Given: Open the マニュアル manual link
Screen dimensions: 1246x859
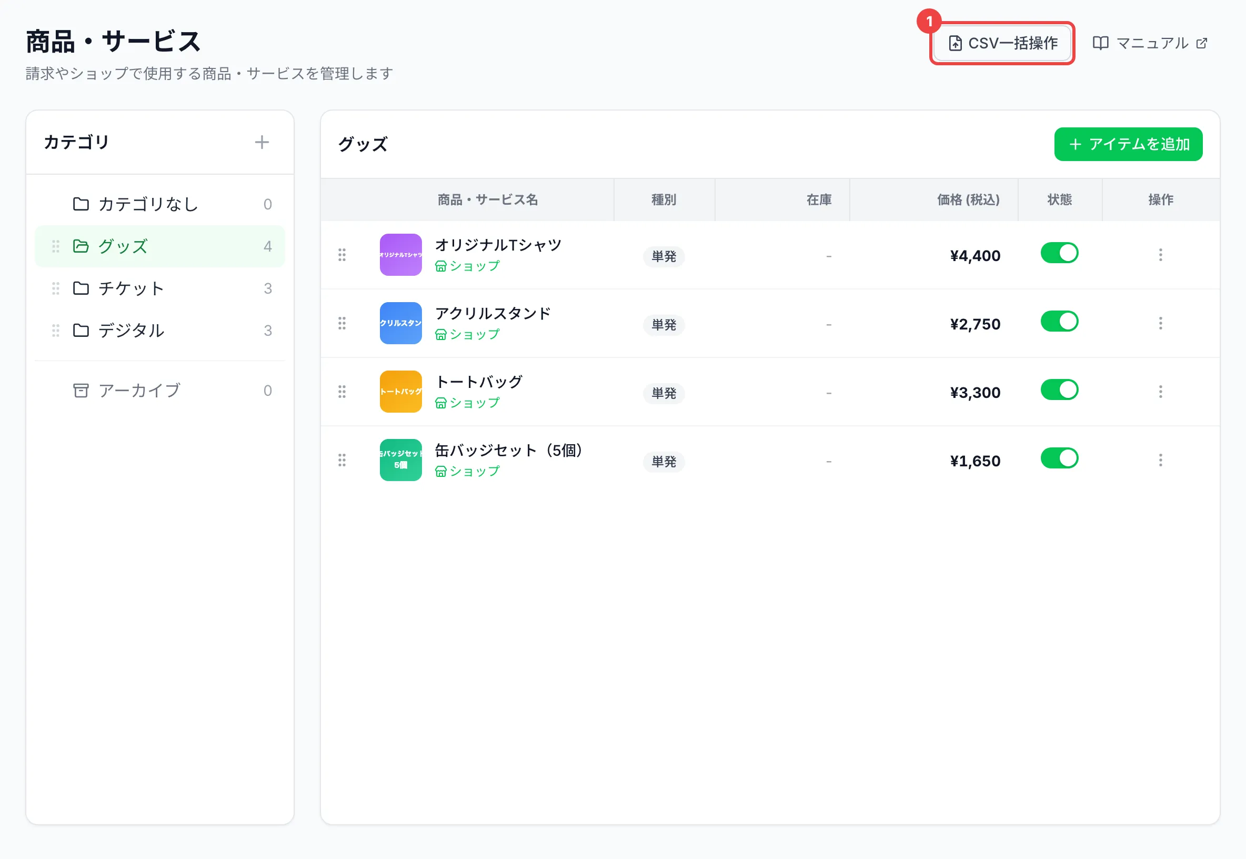Looking at the screenshot, I should (1150, 43).
